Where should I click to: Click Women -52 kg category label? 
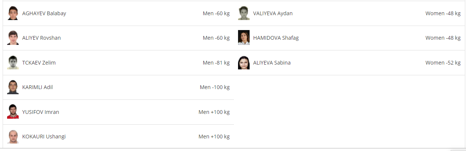tap(443, 63)
